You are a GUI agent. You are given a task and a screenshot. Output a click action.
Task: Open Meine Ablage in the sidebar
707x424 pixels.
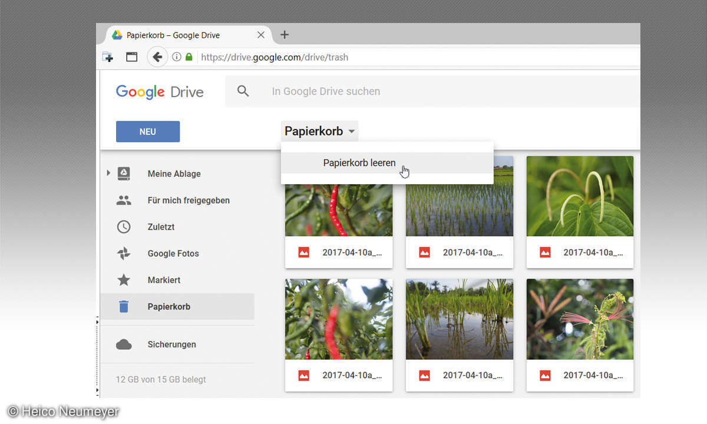174,174
